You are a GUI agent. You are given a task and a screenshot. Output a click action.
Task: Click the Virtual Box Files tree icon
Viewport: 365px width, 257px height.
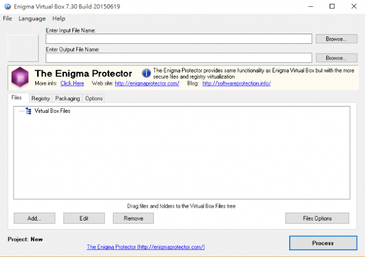pyautogui.click(x=29, y=111)
